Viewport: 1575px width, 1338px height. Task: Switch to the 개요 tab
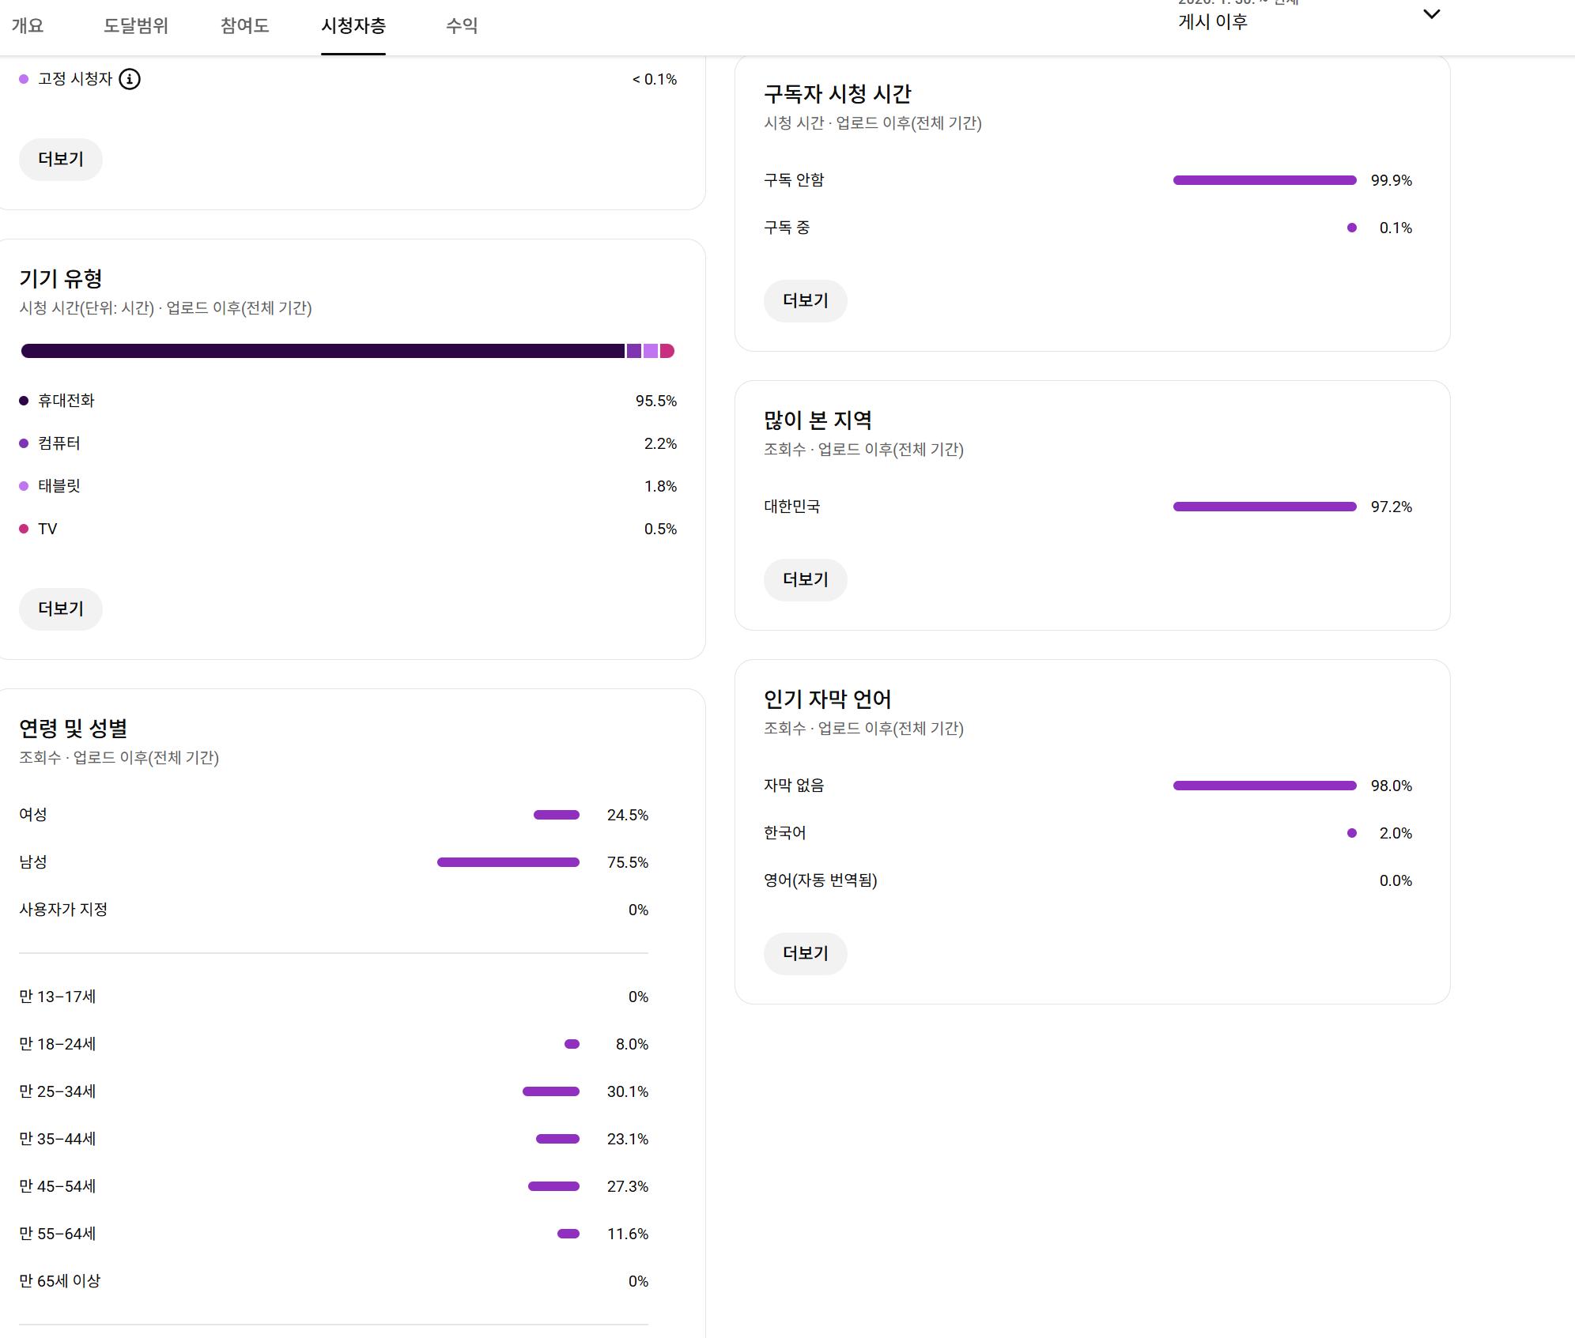point(28,26)
